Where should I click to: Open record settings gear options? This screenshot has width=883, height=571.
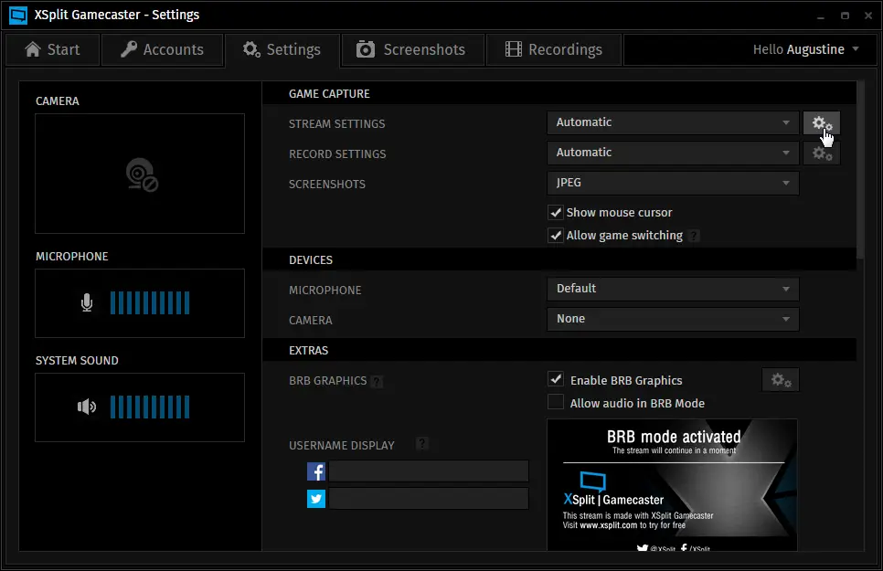821,153
